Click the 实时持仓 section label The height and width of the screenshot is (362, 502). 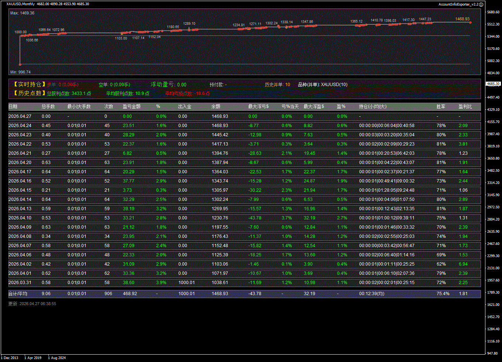(30, 85)
